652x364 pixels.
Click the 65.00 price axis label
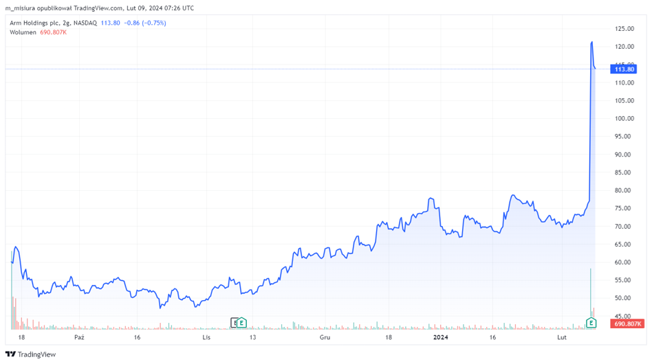(x=624, y=244)
